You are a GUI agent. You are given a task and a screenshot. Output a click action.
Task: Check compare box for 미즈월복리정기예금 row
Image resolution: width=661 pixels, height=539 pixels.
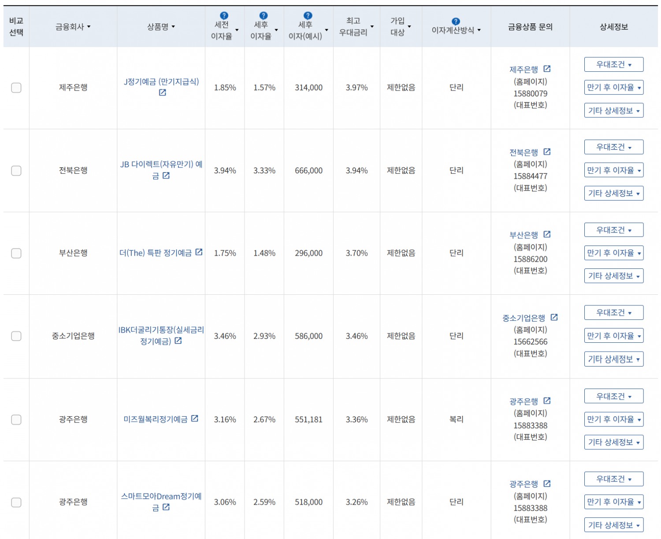16,419
